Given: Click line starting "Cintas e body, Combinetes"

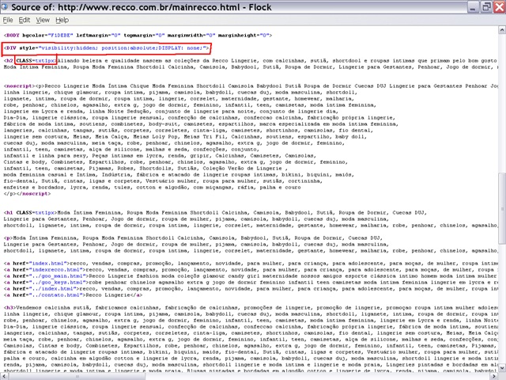Looking at the screenshot, I should coord(176,162).
